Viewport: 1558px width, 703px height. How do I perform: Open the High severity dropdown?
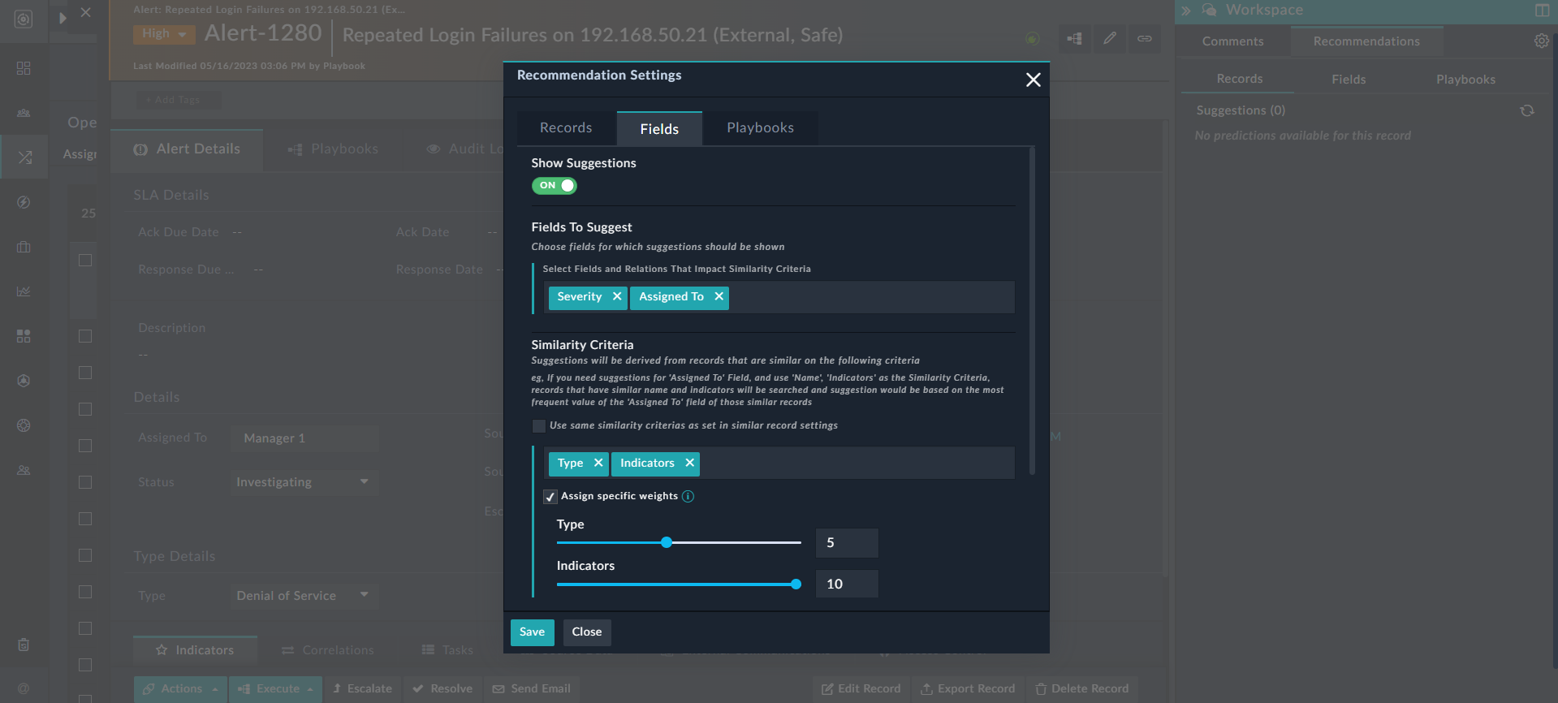(165, 34)
